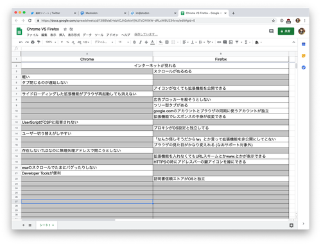Image resolution: width=321 pixels, height=245 pixels.
Task: Open the font family dropdown
Action: (104, 42)
